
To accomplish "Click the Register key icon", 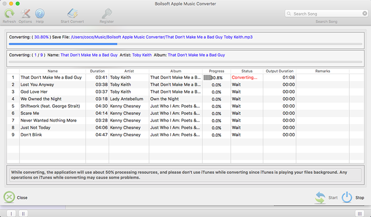I will tap(107, 14).
